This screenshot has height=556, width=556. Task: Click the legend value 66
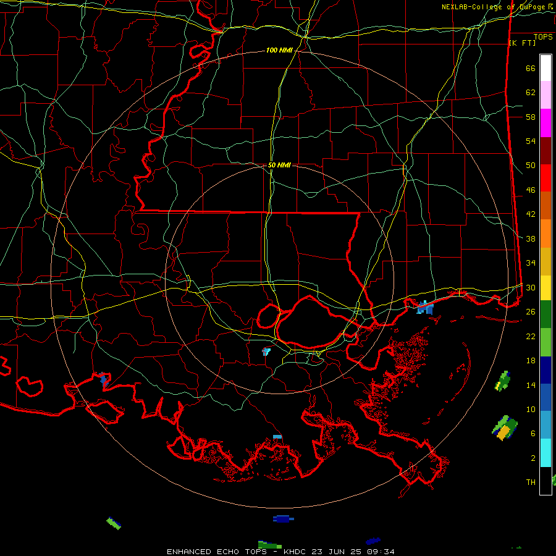click(531, 68)
